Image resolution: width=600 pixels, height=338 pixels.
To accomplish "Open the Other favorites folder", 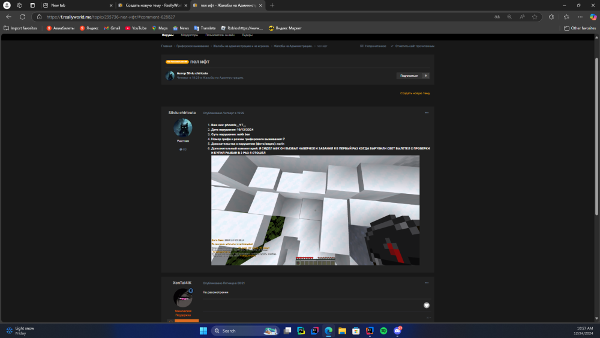I will [580, 28].
